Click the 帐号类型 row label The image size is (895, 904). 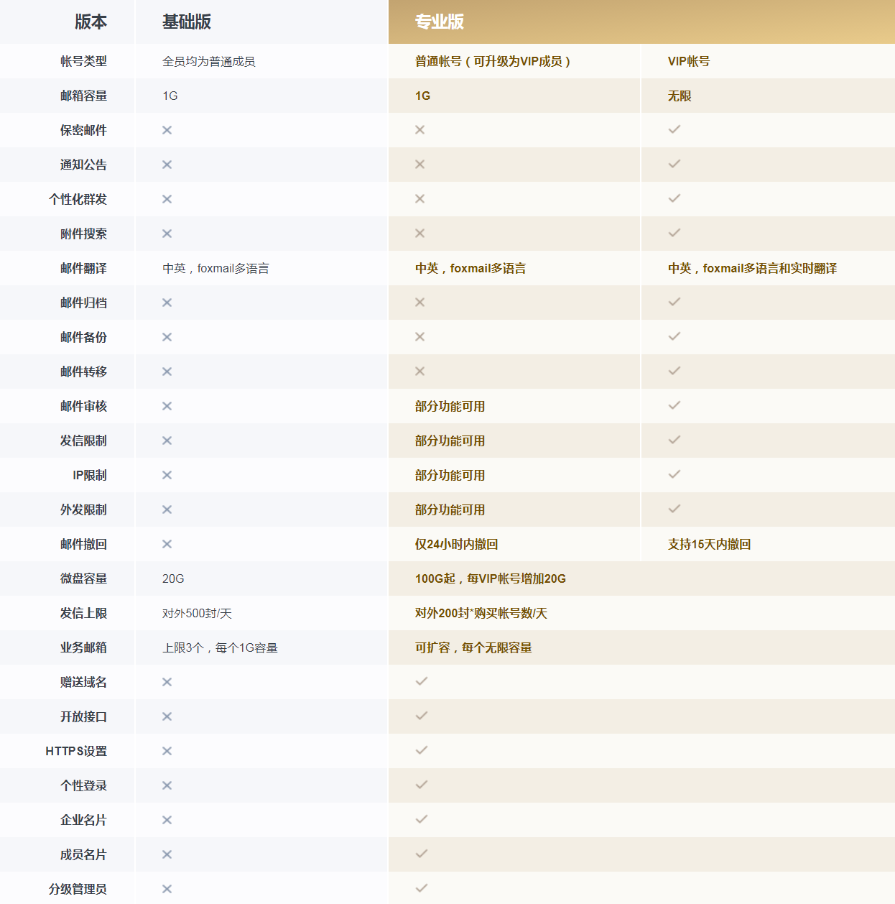pyautogui.click(x=83, y=61)
